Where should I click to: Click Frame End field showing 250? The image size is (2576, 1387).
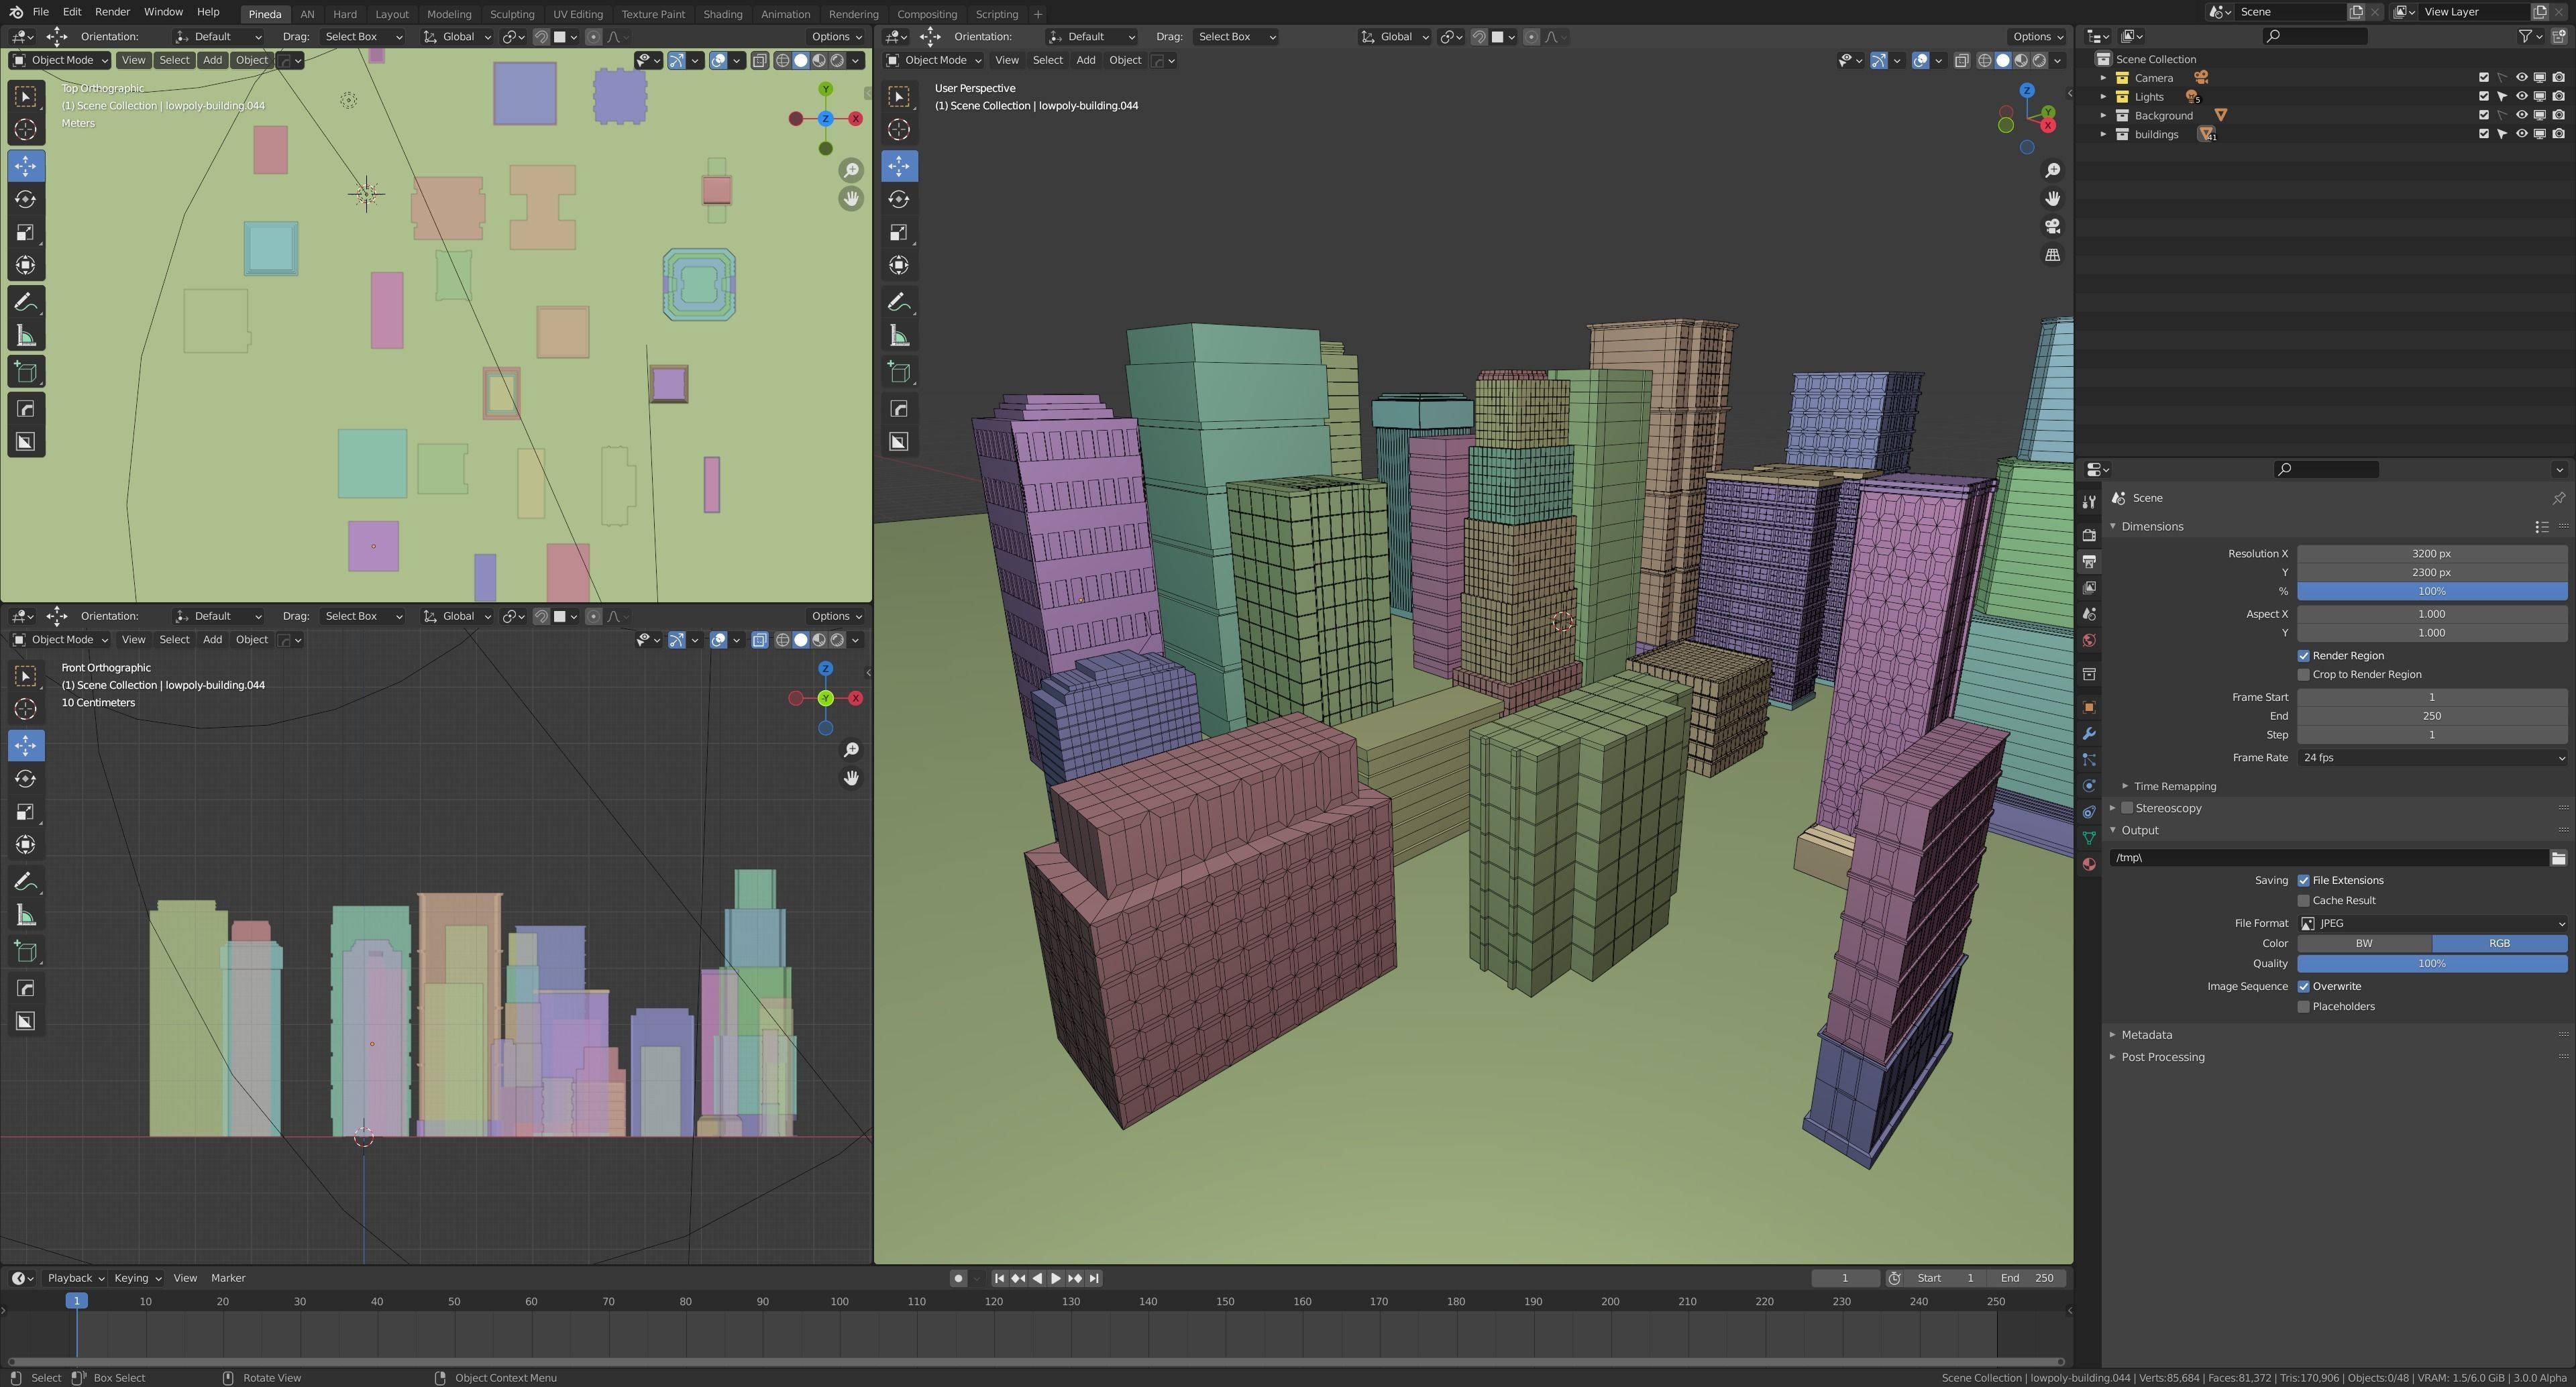pos(2431,716)
